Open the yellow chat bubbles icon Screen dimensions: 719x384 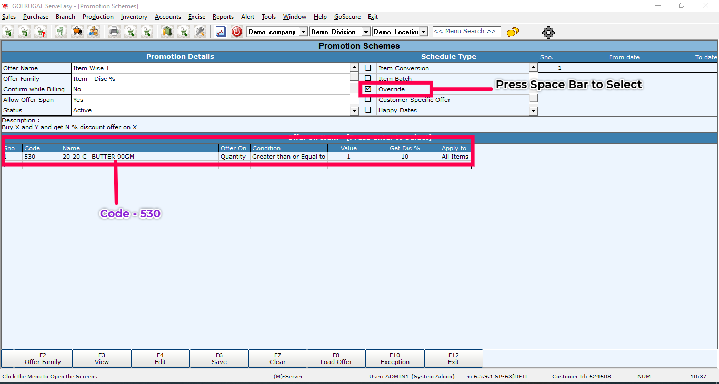(x=513, y=32)
